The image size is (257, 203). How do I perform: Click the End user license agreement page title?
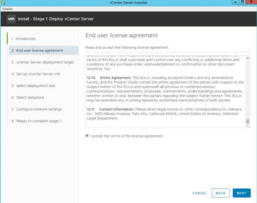point(121,35)
